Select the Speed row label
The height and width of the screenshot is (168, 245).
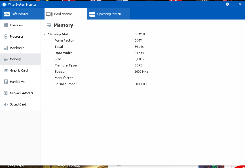coord(60,72)
